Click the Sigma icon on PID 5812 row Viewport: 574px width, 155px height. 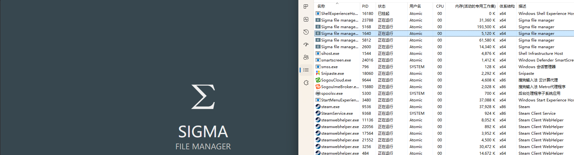(318, 40)
